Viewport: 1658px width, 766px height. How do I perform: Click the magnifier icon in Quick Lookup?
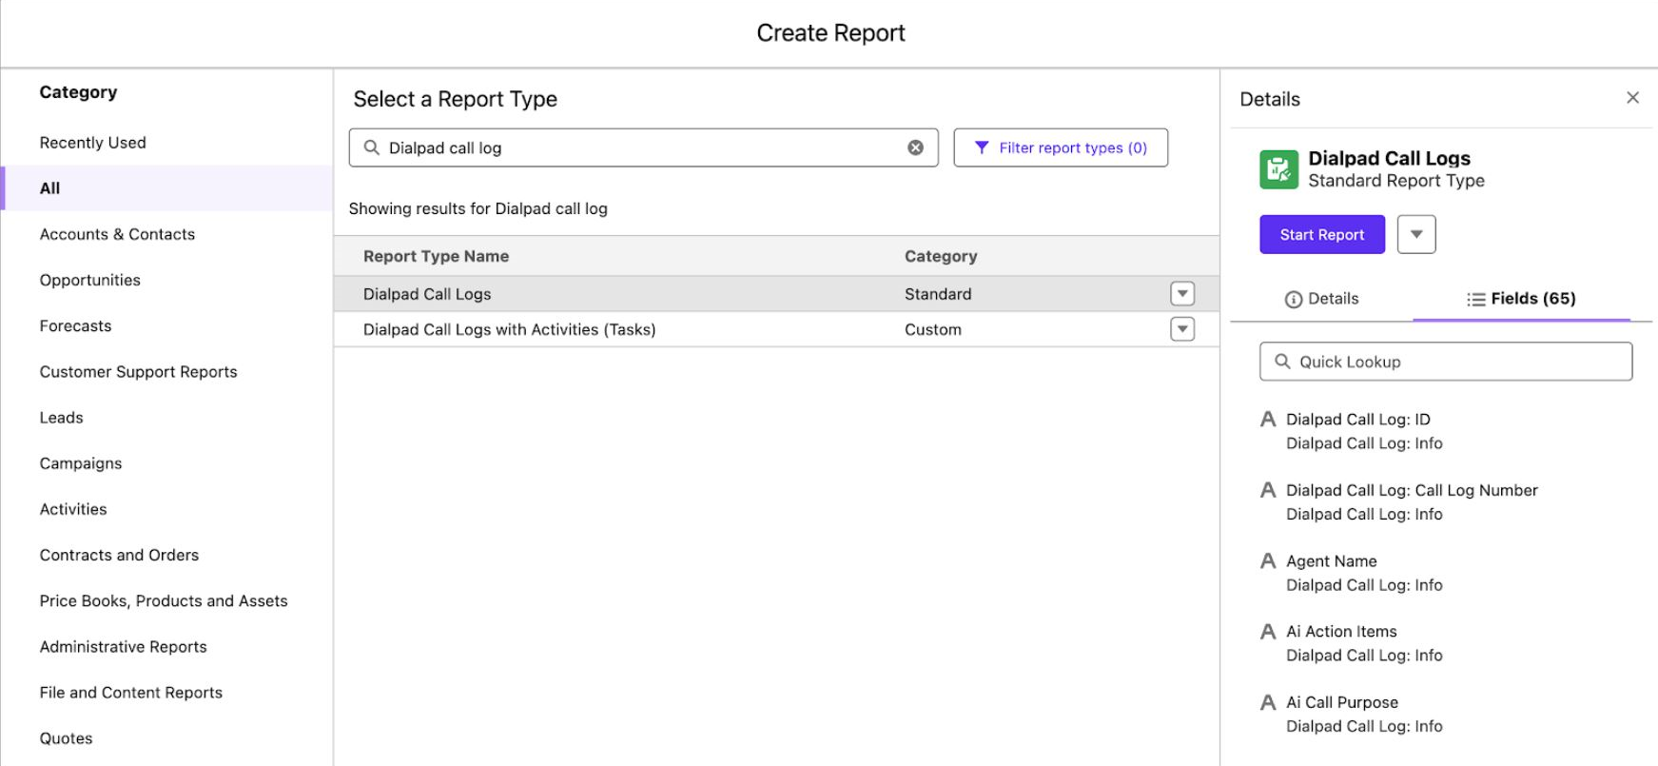1282,362
